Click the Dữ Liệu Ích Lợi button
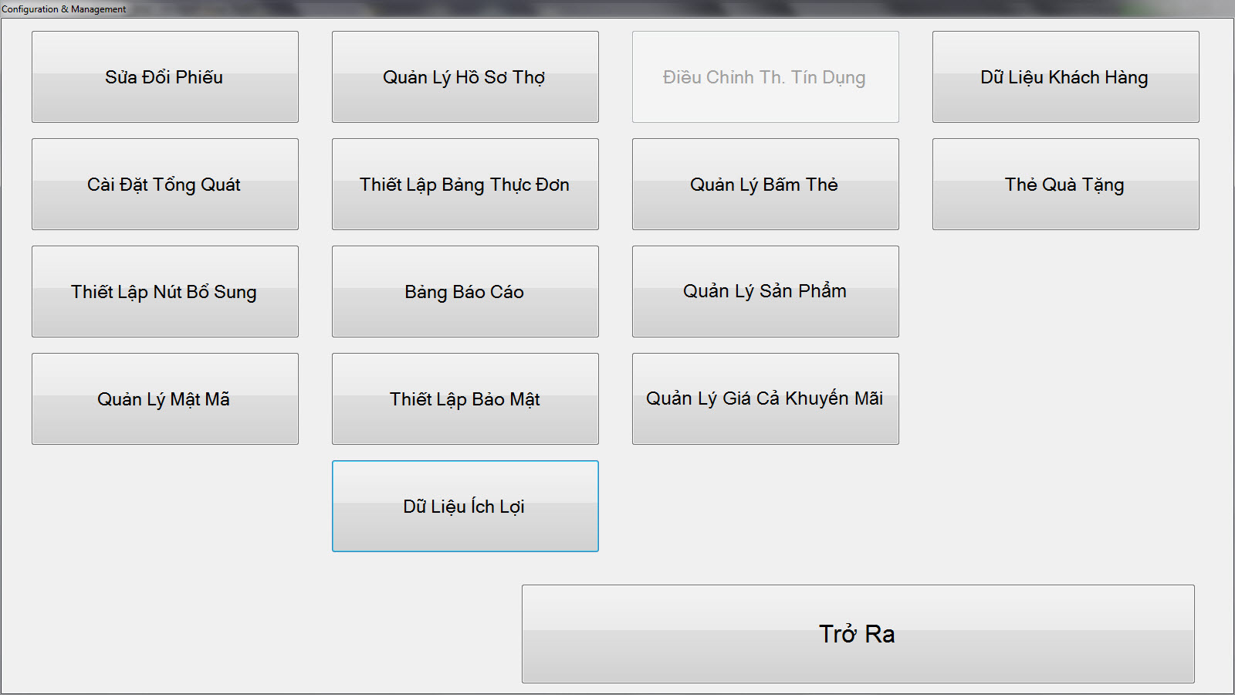 [465, 507]
